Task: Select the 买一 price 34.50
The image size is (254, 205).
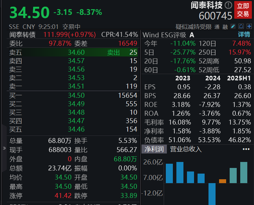Action: tap(76, 96)
